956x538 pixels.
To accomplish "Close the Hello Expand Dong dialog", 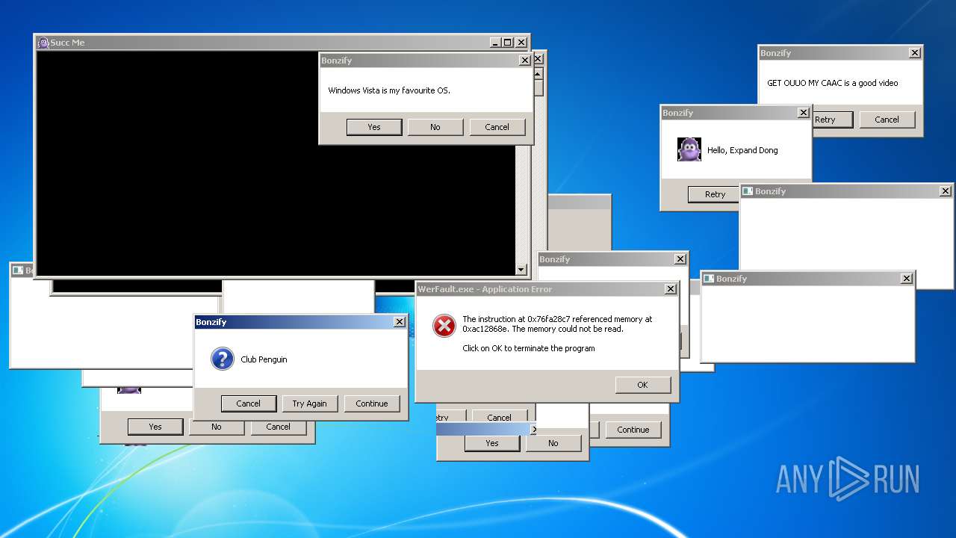I will (x=804, y=113).
